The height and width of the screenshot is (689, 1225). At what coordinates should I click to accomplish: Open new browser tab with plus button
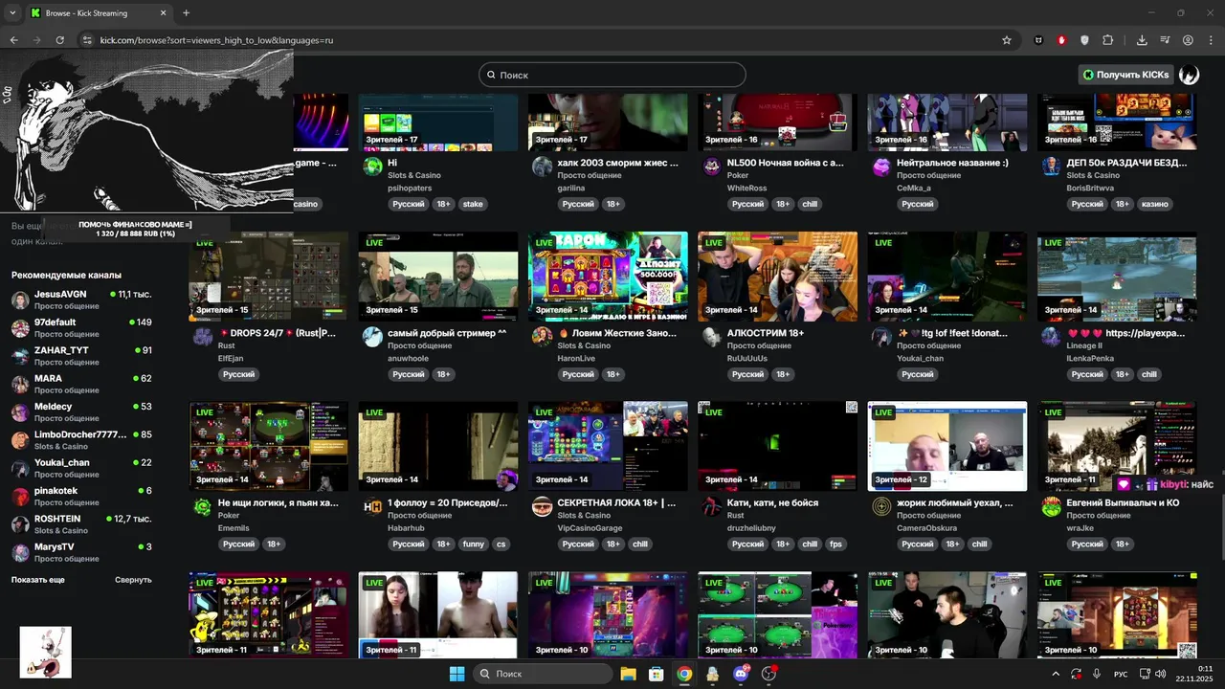click(186, 12)
